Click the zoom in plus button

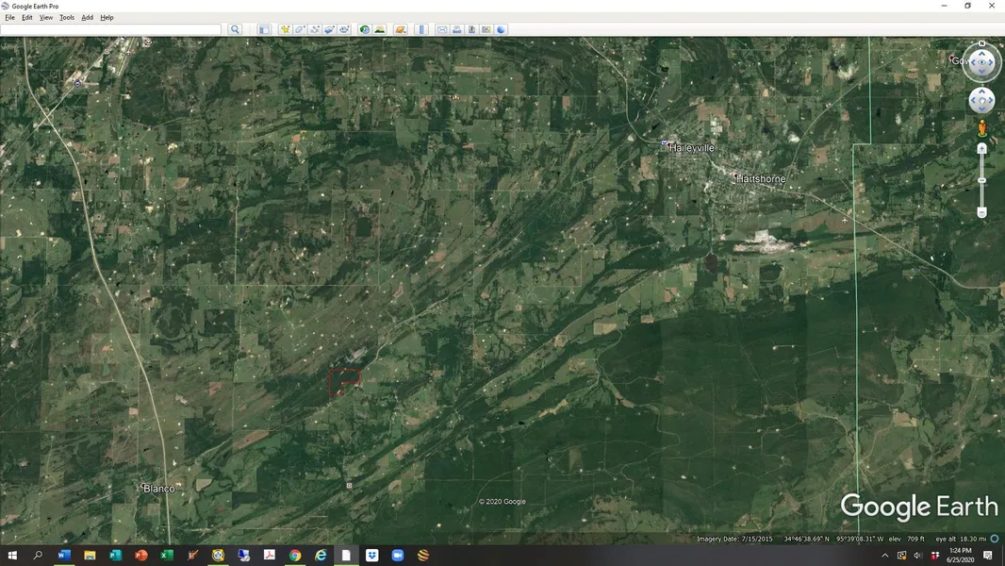click(981, 149)
